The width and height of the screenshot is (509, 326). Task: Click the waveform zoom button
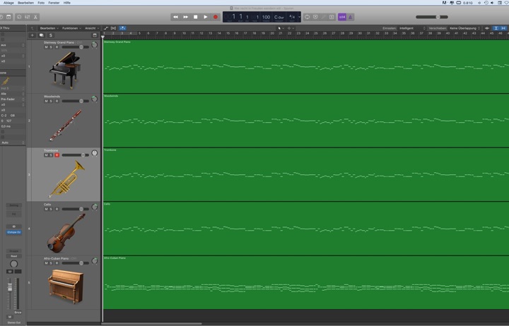(x=487, y=28)
